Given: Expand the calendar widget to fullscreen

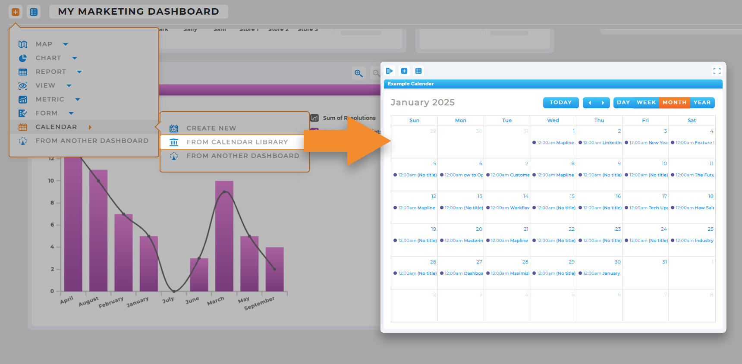Looking at the screenshot, I should 717,71.
